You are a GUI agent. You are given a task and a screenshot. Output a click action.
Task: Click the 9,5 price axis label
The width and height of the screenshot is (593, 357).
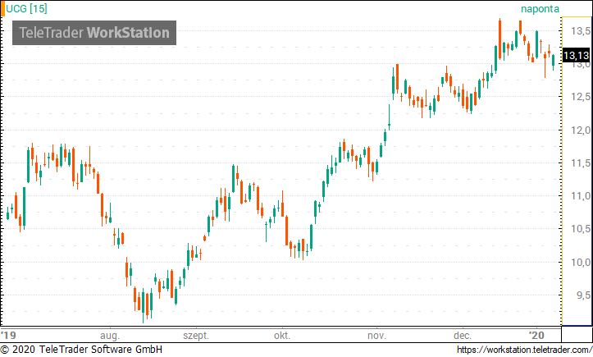click(x=583, y=295)
